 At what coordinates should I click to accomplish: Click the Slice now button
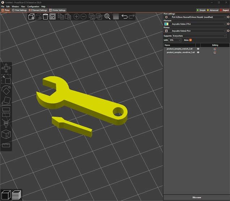[x=197, y=197]
